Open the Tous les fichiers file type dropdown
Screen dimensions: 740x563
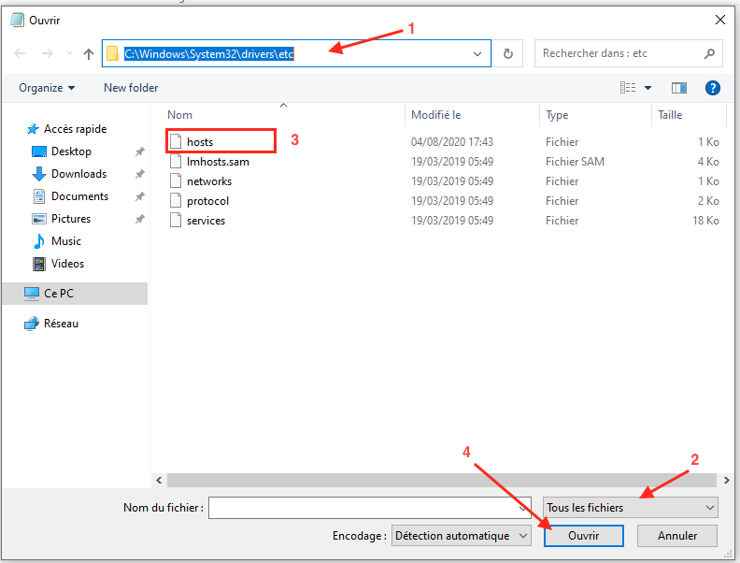(x=631, y=507)
